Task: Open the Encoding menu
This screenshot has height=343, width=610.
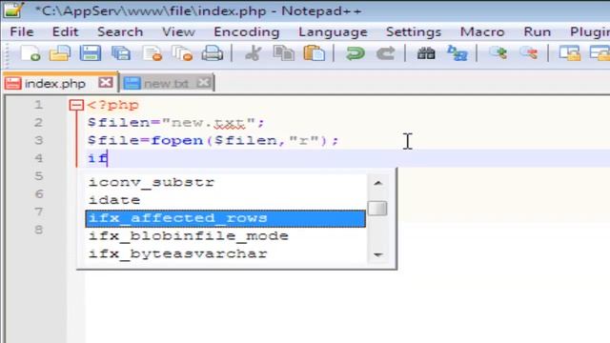Action: 247,31
